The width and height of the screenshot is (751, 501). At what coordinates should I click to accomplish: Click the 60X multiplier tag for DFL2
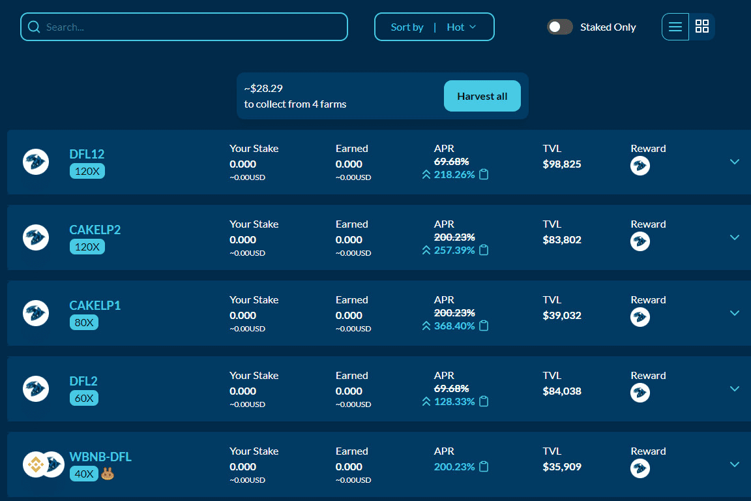point(84,398)
